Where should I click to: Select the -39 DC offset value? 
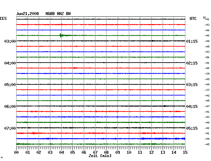point(207,74)
